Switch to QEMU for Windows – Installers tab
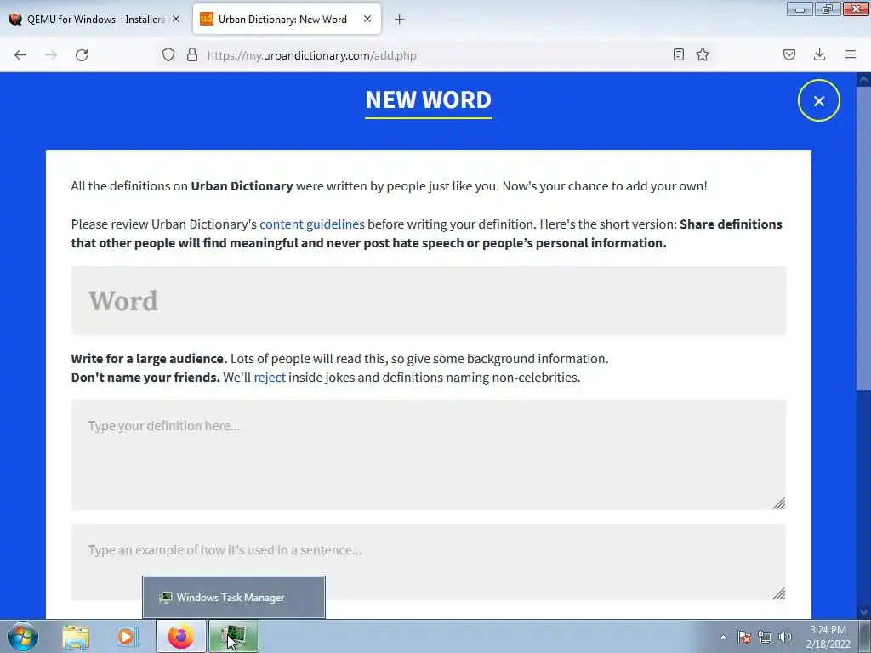871x653 pixels. point(95,19)
